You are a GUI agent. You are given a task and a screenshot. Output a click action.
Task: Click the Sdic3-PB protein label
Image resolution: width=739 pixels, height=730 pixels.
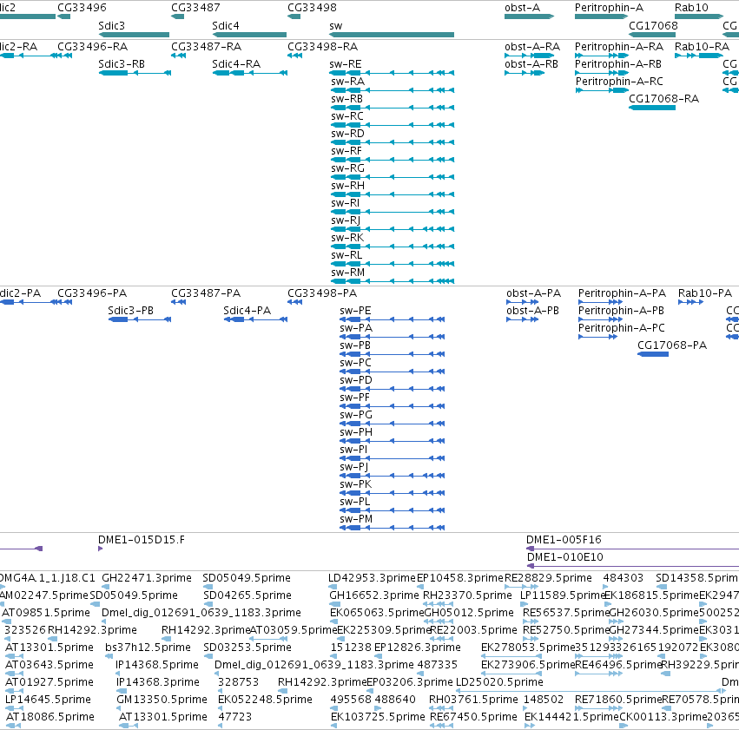[130, 311]
